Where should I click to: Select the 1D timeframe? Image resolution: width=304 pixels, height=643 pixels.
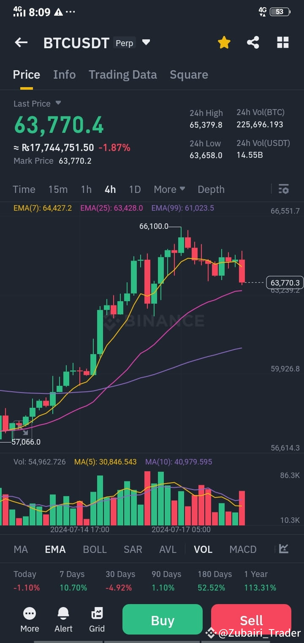coord(135,189)
